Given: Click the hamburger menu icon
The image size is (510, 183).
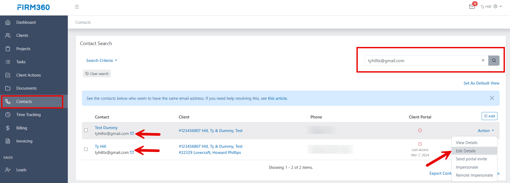Looking at the screenshot, I should 77,7.
